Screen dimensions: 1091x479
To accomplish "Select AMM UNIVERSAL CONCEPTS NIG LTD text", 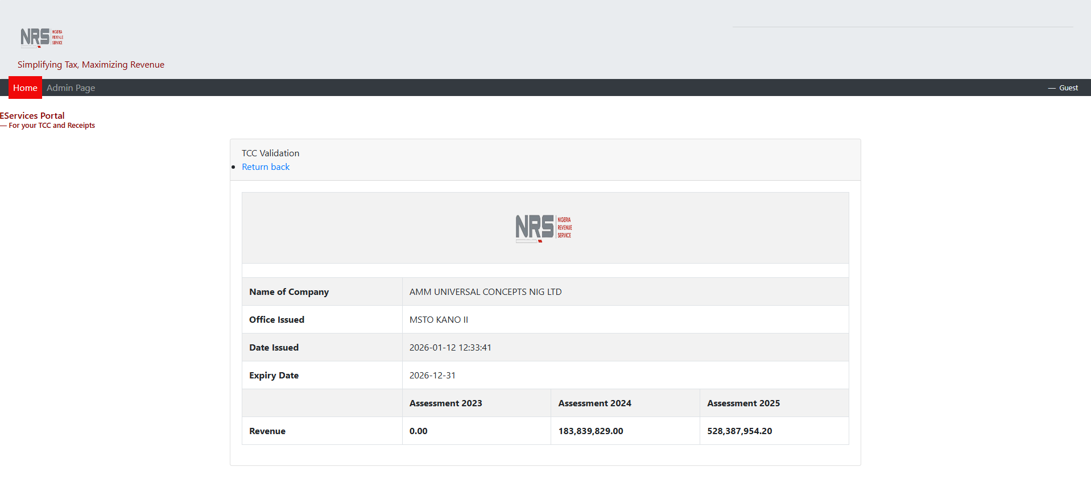I will click(x=485, y=292).
